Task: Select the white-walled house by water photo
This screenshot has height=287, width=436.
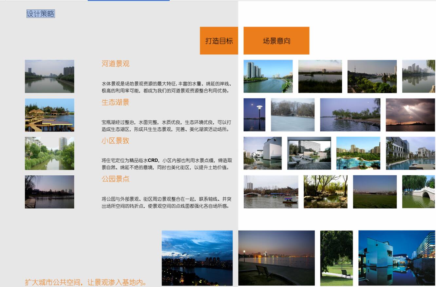Action: click(x=263, y=153)
